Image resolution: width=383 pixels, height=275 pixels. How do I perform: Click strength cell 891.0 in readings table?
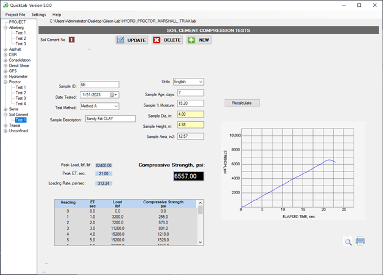click(163, 228)
